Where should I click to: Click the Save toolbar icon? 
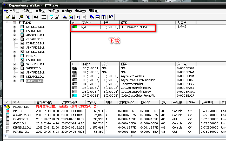[x=13, y=17]
